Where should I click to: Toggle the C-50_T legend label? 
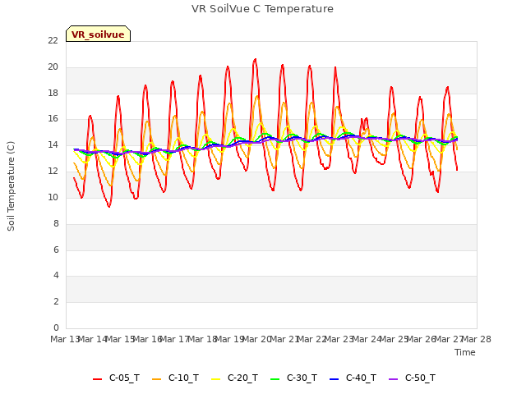pyautogui.click(x=420, y=378)
